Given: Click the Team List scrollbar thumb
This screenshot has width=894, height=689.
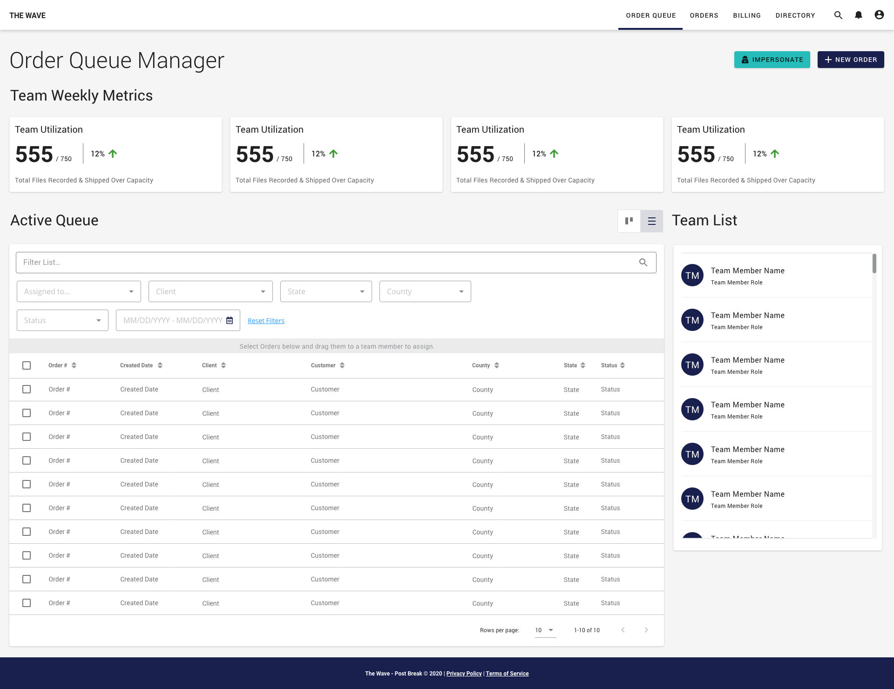Looking at the screenshot, I should tap(874, 263).
